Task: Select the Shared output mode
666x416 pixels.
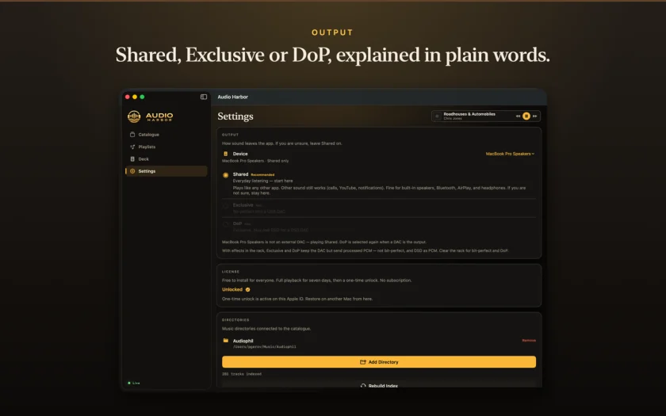Action: click(x=225, y=175)
